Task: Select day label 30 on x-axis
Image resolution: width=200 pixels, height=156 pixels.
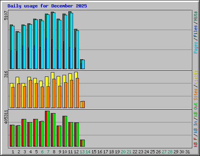Action: click(x=182, y=152)
